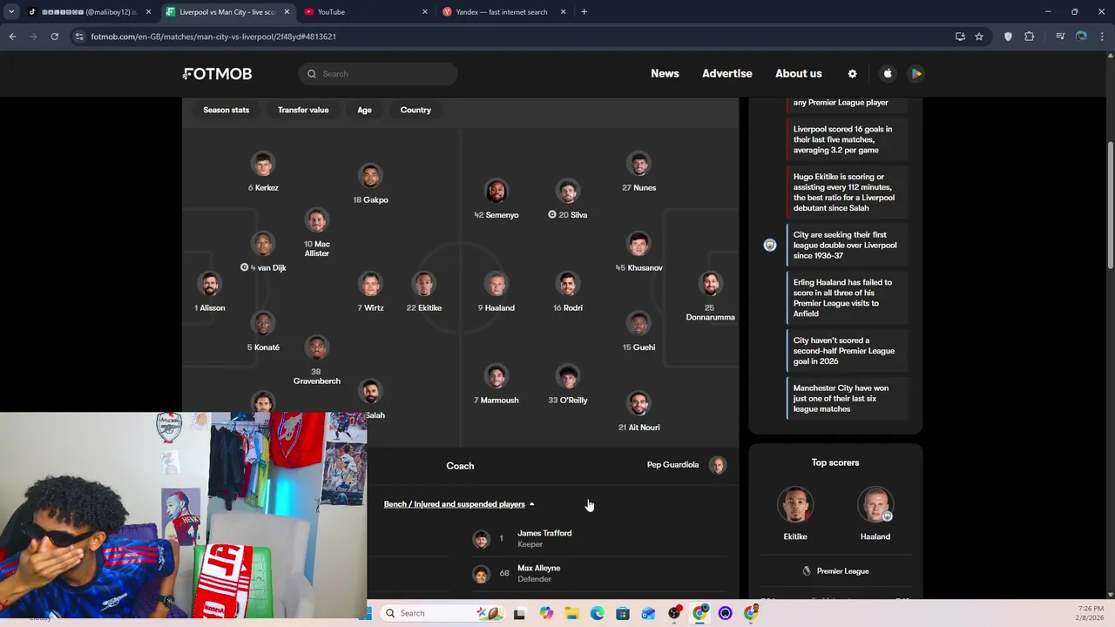The image size is (1115, 627).
Task: Open Outlook from taskbar
Action: (x=648, y=613)
